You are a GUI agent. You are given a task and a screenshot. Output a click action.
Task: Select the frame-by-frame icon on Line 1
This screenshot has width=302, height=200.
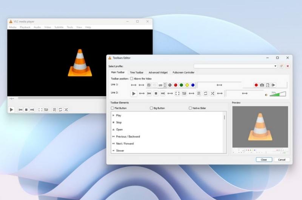click(x=273, y=85)
